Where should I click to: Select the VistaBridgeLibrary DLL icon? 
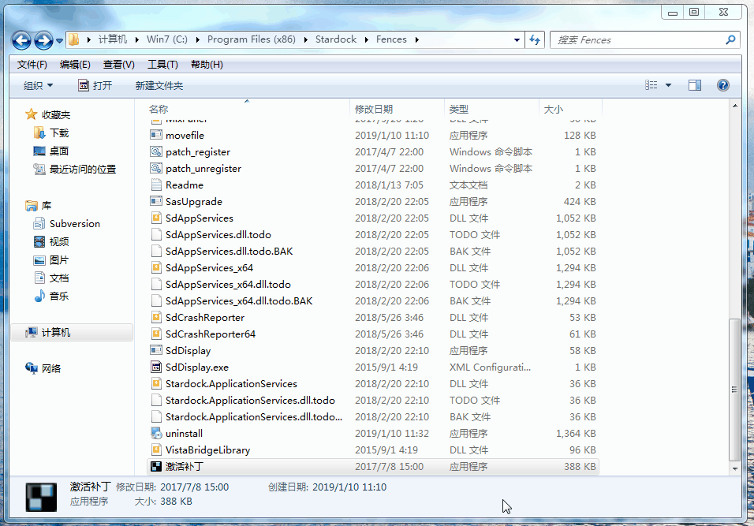click(x=156, y=450)
